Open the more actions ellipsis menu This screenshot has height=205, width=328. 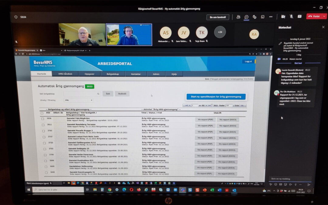pos(271,17)
